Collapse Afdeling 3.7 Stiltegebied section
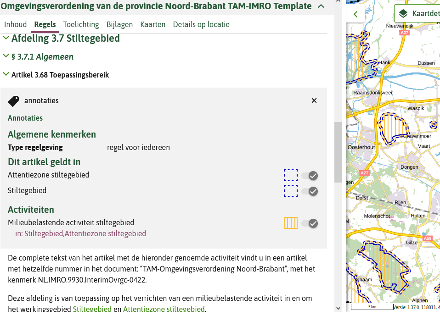Image resolution: width=440 pixels, height=316 pixels. tap(6, 38)
